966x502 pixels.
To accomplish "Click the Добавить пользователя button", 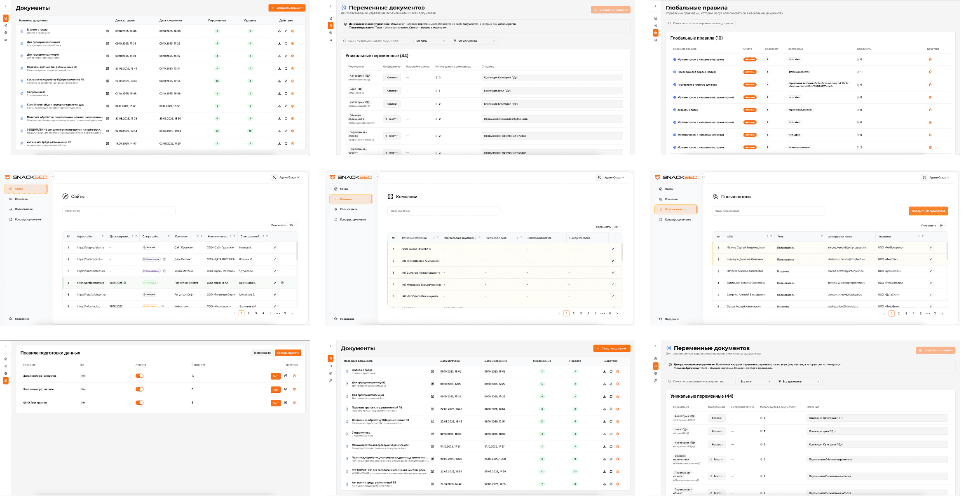I will 928,211.
